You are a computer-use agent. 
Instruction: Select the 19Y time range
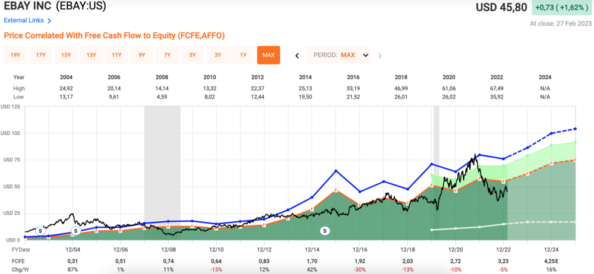15,55
